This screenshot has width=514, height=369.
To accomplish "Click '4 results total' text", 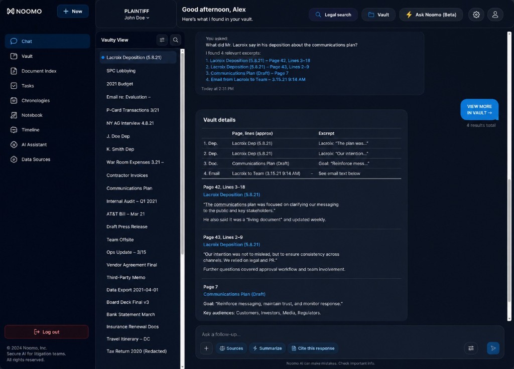I will (x=481, y=125).
